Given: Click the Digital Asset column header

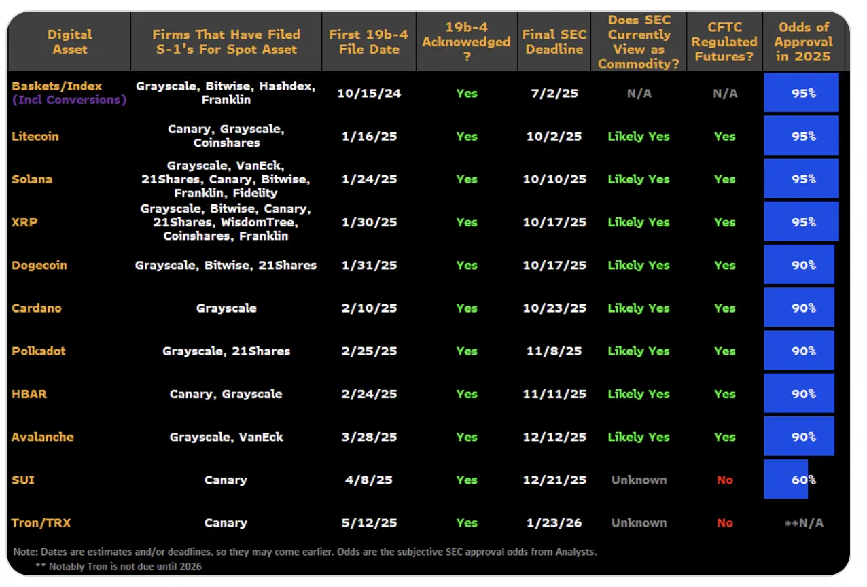Looking at the screenshot, I should click(x=69, y=41).
